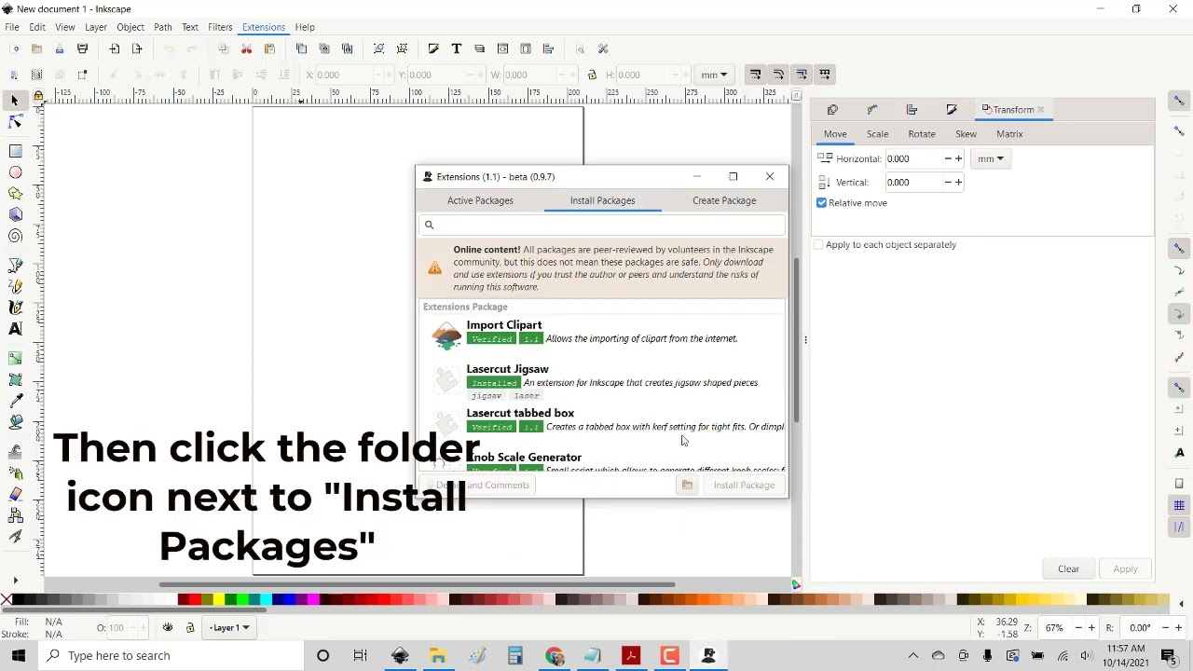Select the Tweak tool
Viewport: 1193px width, 671px height.
click(x=15, y=451)
